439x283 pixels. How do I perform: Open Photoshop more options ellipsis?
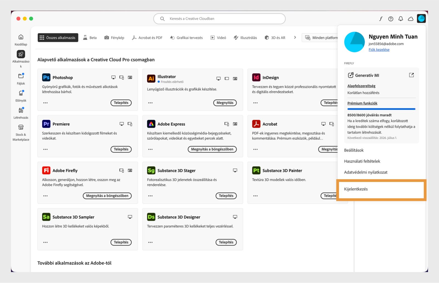(x=45, y=103)
